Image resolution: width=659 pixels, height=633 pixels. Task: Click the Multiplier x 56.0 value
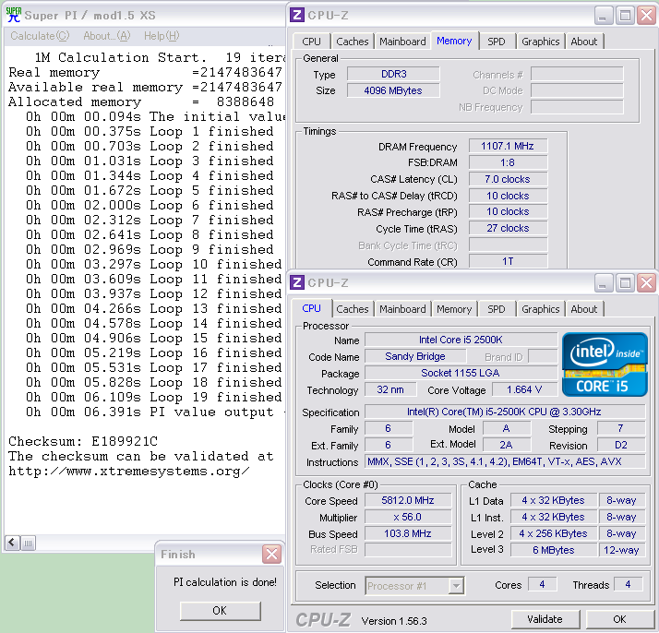tap(408, 517)
